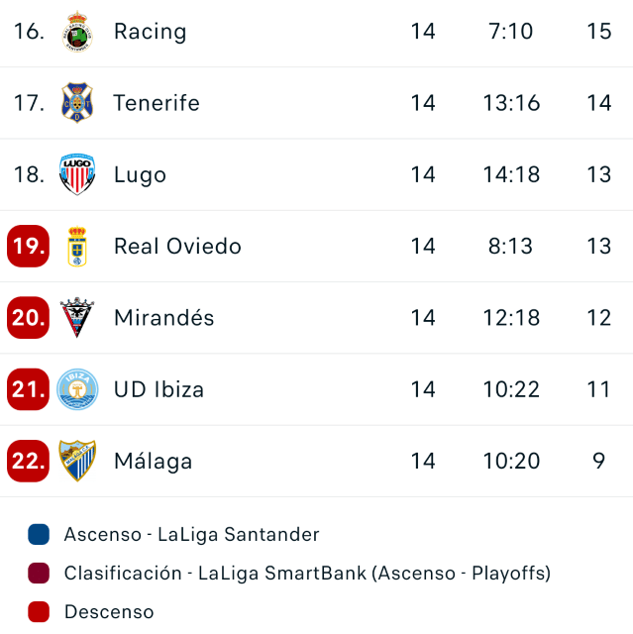Click the Lugo club crest icon
This screenshot has width=633, height=634.
(77, 174)
